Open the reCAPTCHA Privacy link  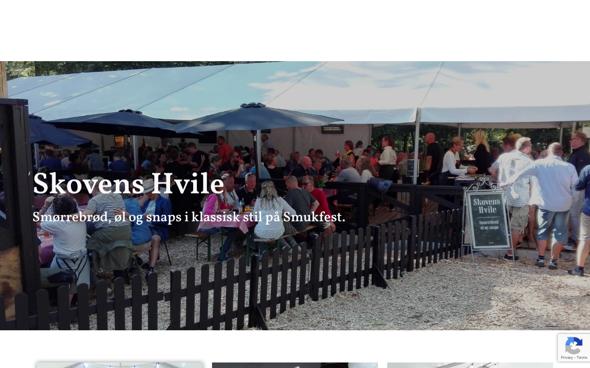pyautogui.click(x=567, y=357)
